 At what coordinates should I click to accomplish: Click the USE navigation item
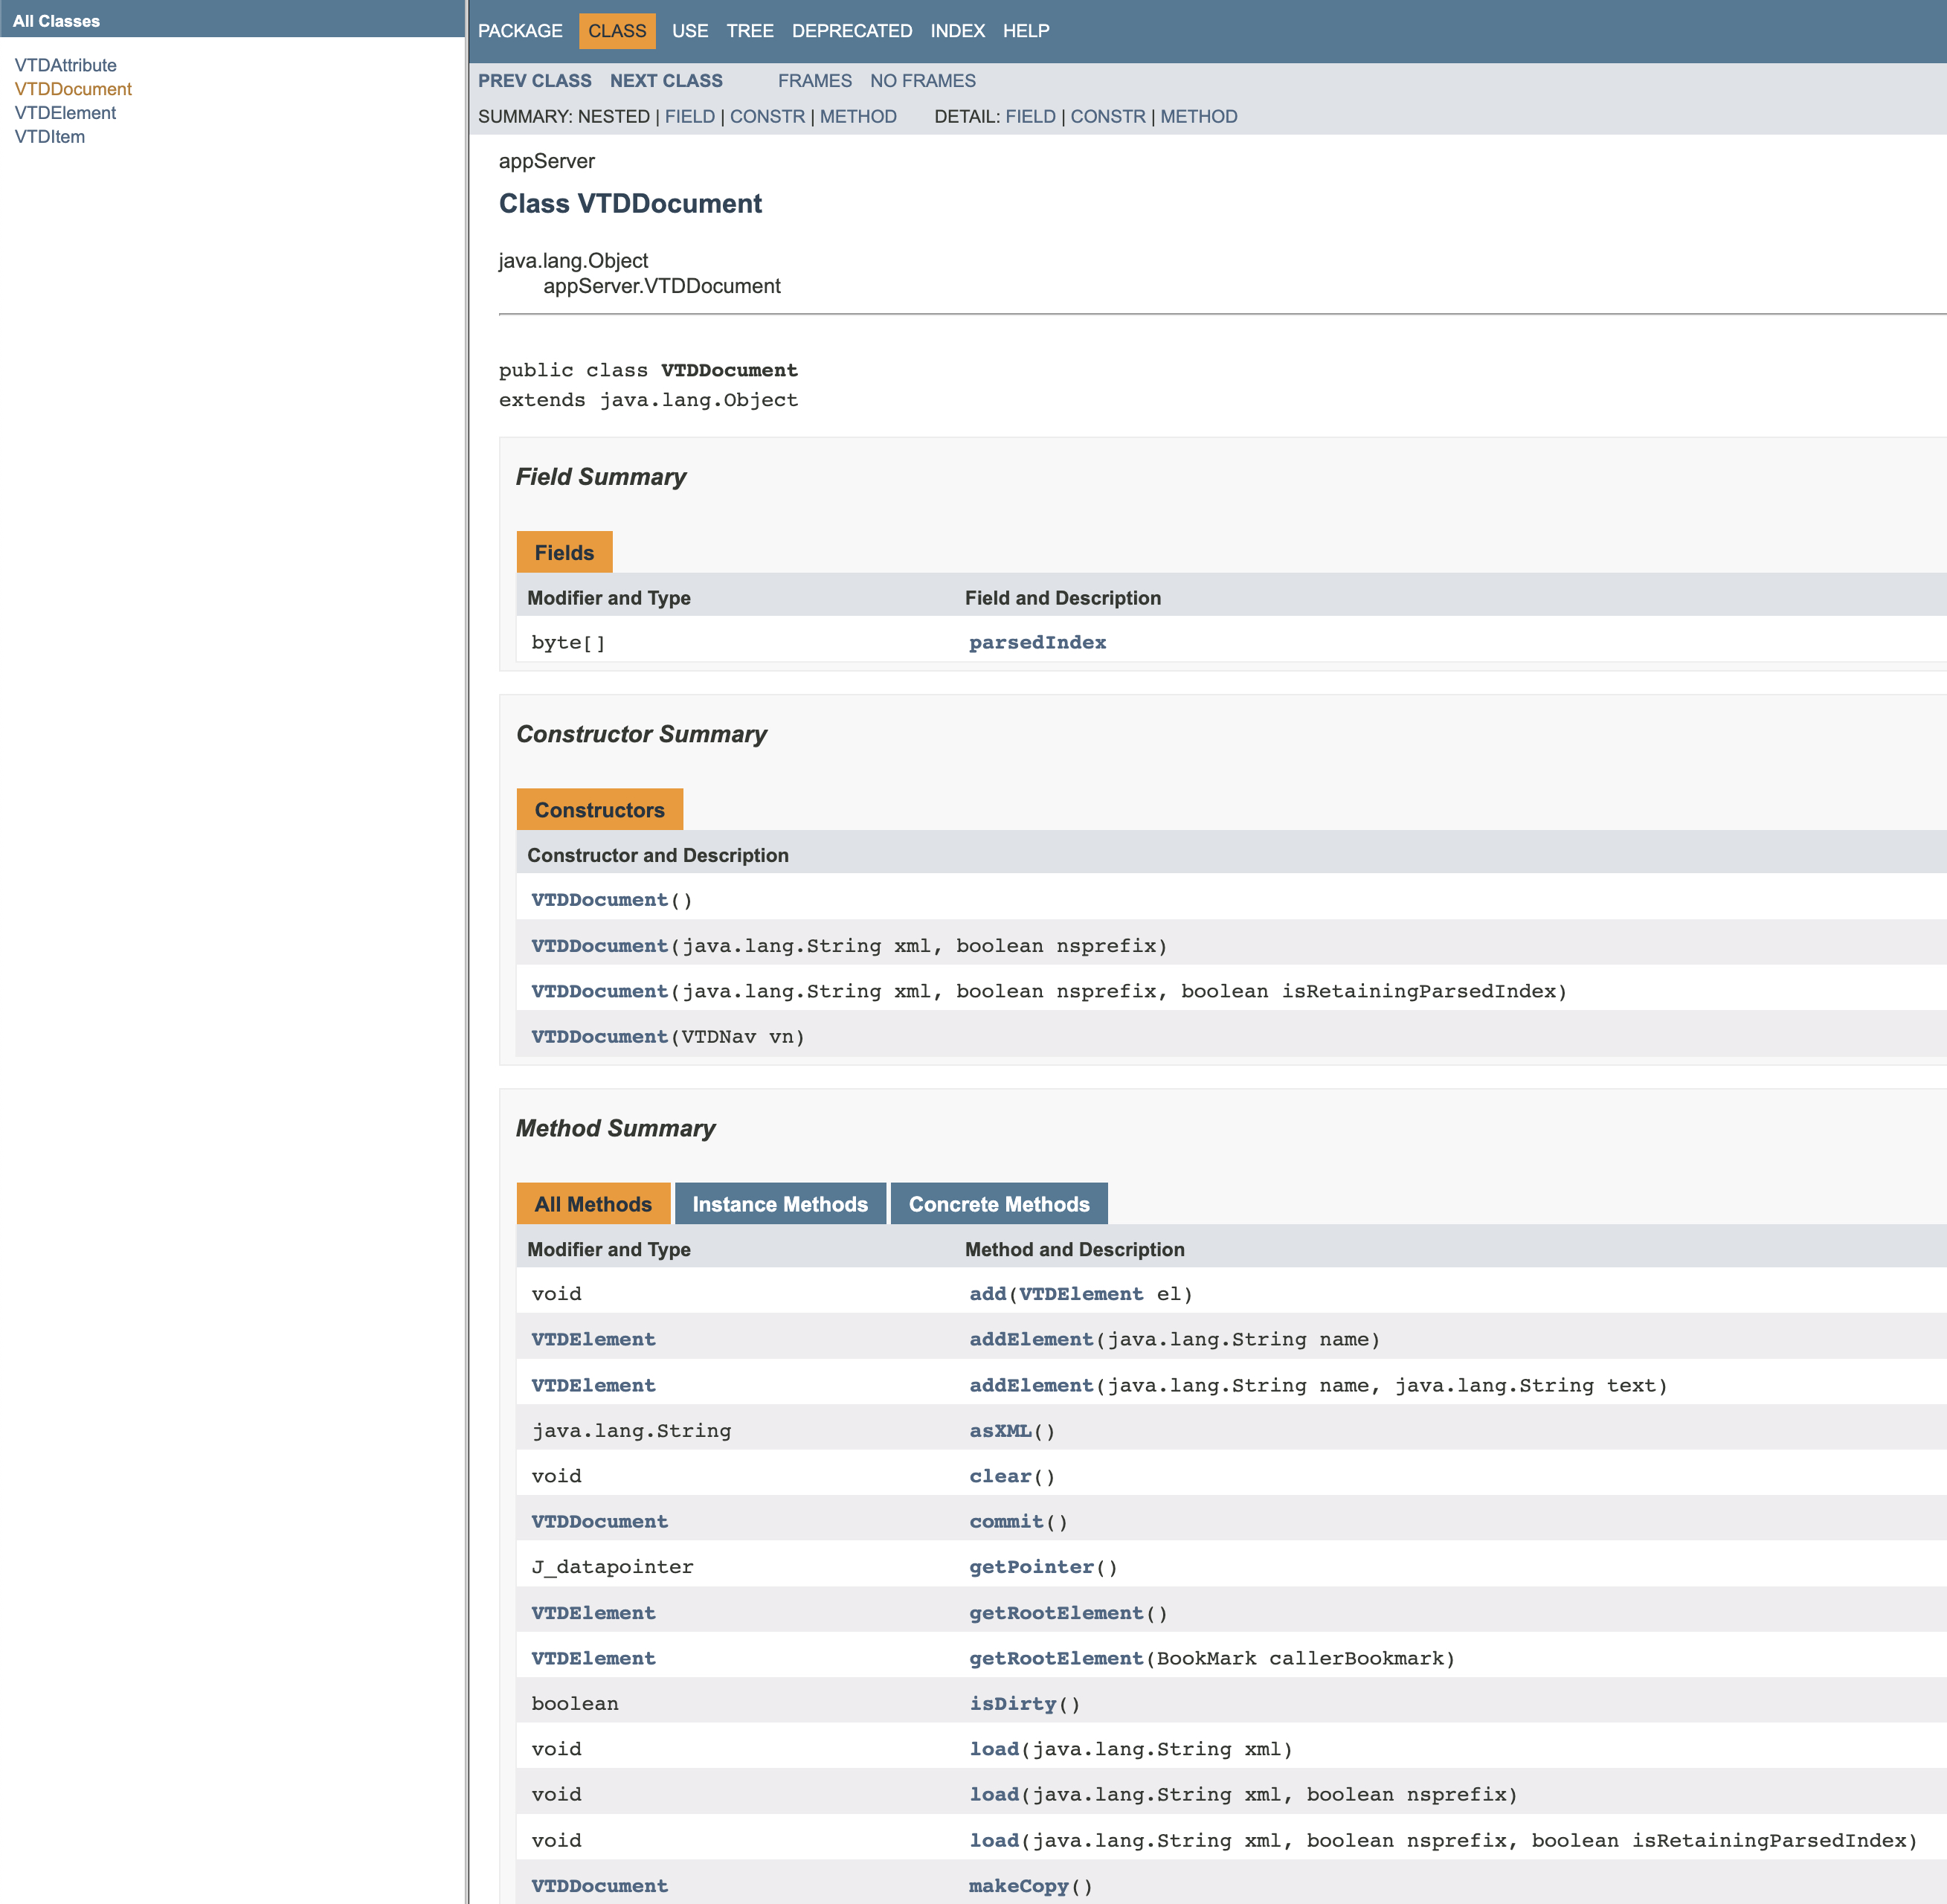689,31
